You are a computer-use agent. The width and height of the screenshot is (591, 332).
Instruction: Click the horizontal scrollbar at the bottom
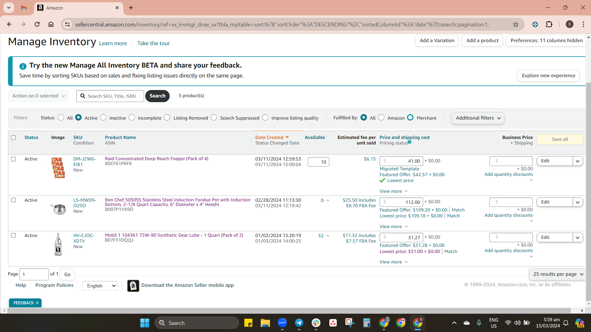[x=289, y=311]
